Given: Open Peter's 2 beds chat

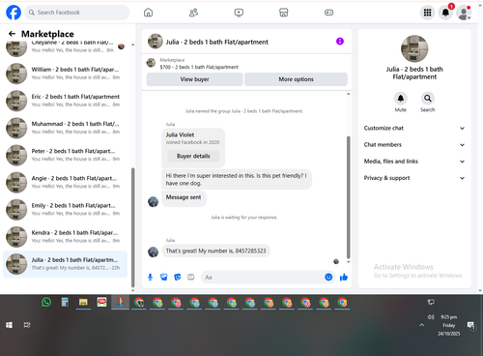Looking at the screenshot, I should [65, 155].
